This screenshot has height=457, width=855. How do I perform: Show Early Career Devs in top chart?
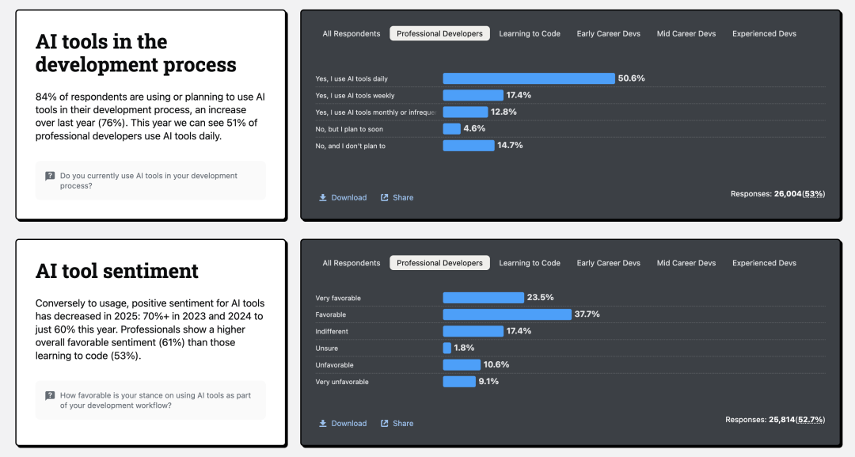point(608,33)
